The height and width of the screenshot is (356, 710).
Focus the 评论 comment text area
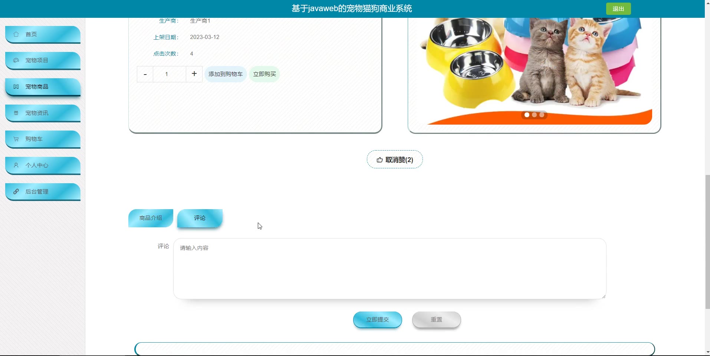[390, 268]
